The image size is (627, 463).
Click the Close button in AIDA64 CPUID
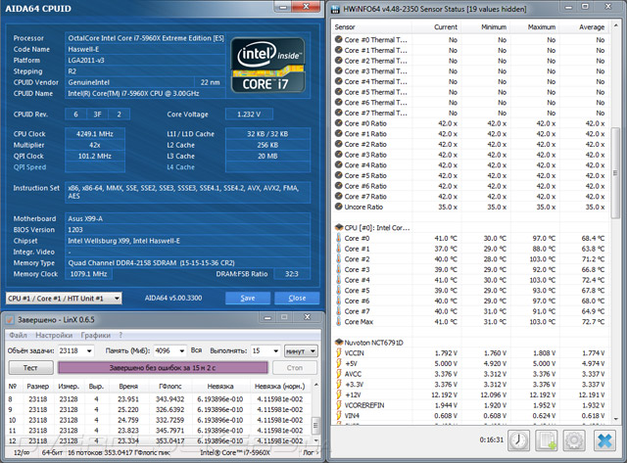[x=297, y=298]
